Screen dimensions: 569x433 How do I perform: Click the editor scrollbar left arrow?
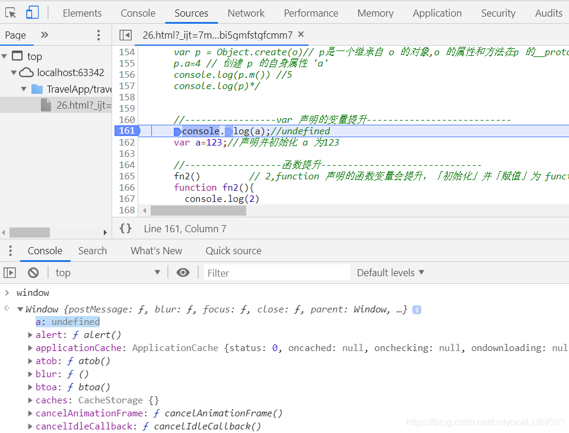(145, 210)
